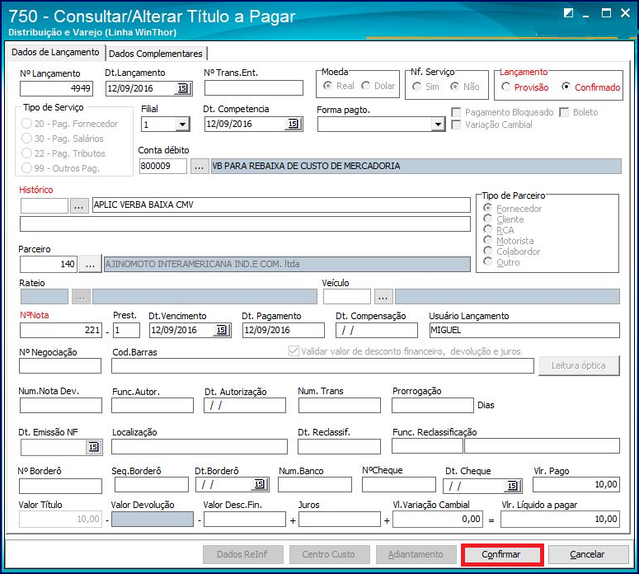Click the Adiantamento button

click(x=416, y=554)
